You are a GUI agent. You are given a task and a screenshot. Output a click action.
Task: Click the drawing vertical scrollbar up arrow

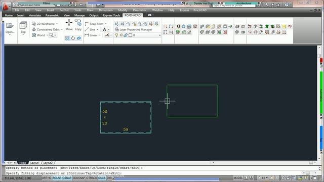pyautogui.click(x=319, y=48)
